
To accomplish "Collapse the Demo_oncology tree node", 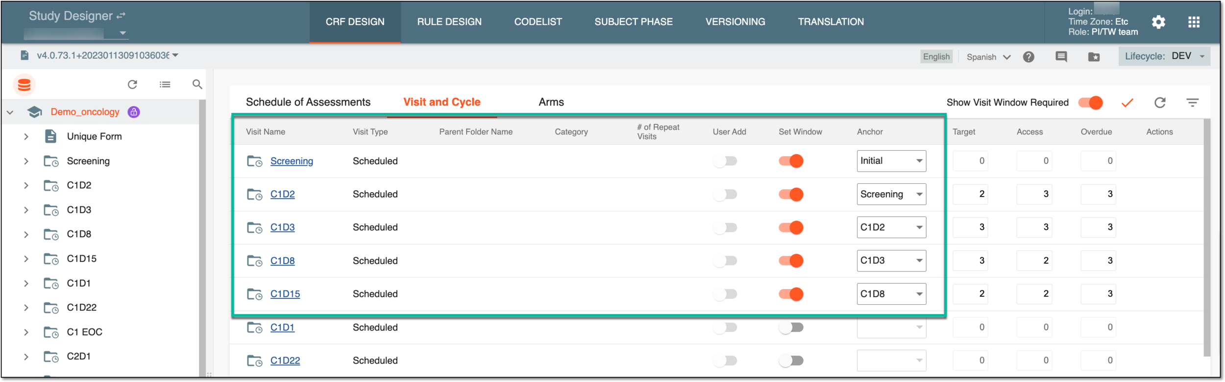I will point(10,112).
